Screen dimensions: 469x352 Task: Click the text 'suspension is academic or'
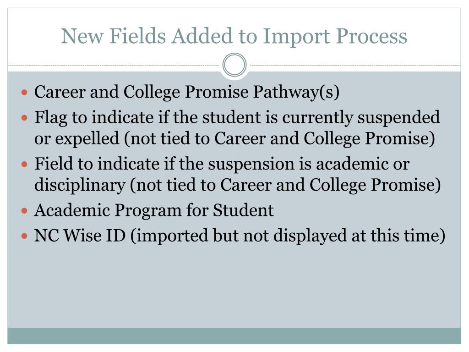pyautogui.click(x=309, y=164)
